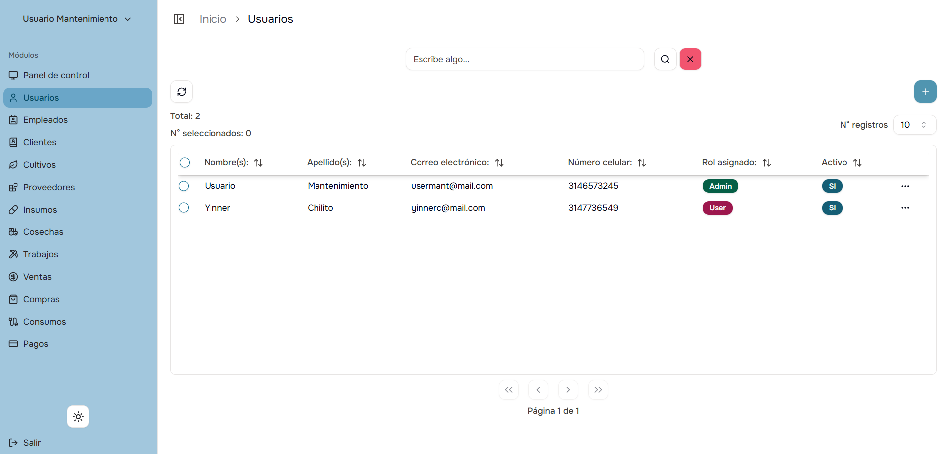Click the magnifier search button

[x=665, y=59]
